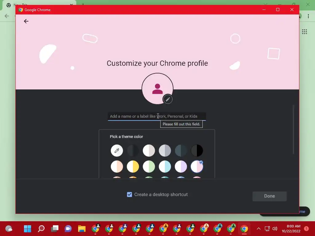Open Google apps grid in background window
This screenshot has width=315, height=236.
tap(304, 32)
